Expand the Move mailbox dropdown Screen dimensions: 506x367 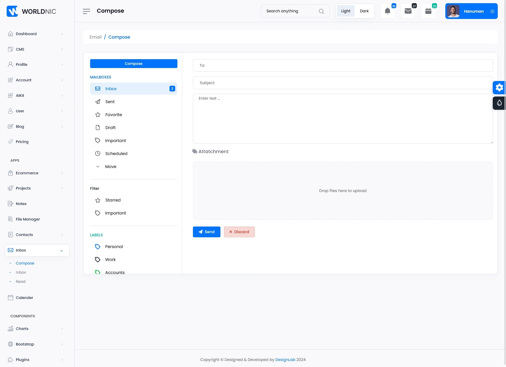(110, 167)
